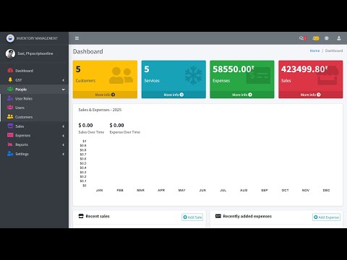
Task: Click the globe language icon
Action: point(327,38)
